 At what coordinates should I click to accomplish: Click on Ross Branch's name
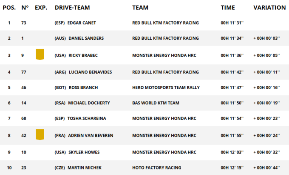[x=83, y=87]
